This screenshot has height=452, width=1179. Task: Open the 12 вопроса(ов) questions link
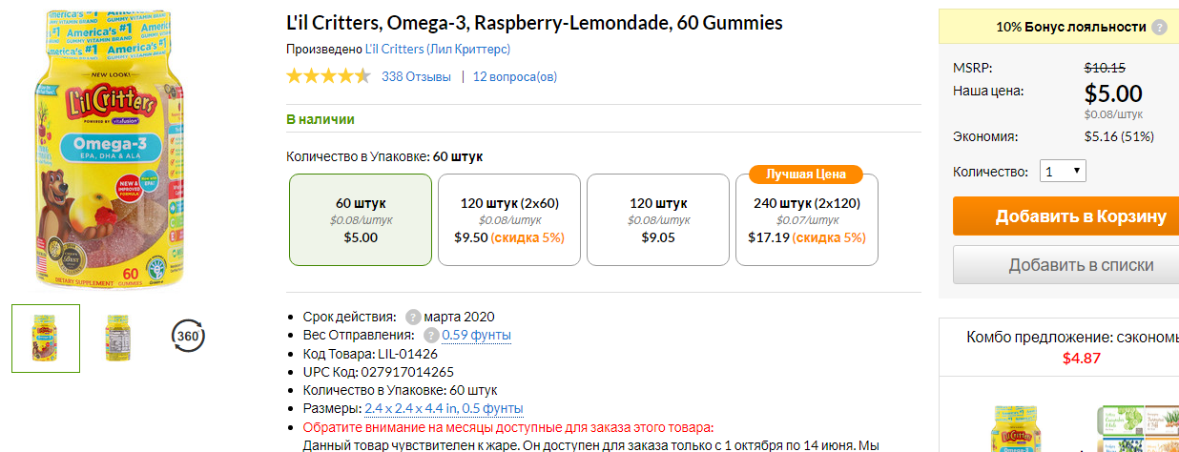coord(515,77)
